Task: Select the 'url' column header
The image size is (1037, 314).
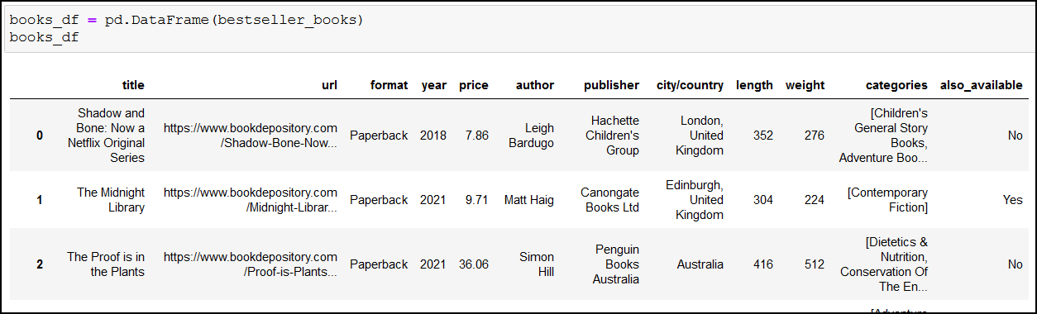Action: coord(329,85)
